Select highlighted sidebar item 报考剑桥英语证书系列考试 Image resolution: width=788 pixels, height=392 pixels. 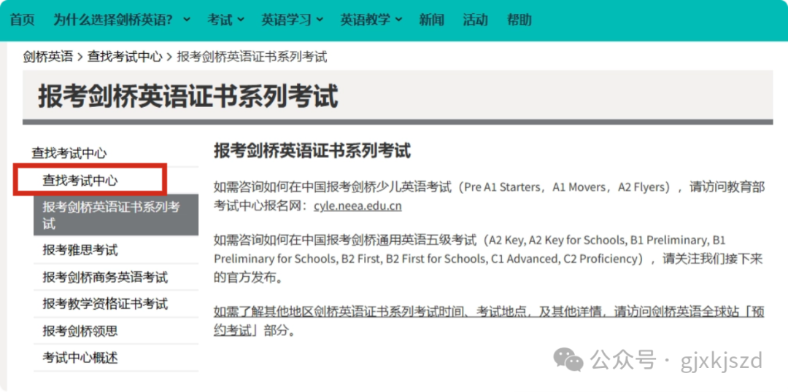[x=116, y=215]
